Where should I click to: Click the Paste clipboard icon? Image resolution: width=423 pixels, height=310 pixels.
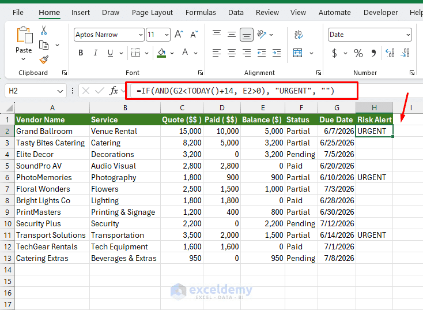coord(24,35)
